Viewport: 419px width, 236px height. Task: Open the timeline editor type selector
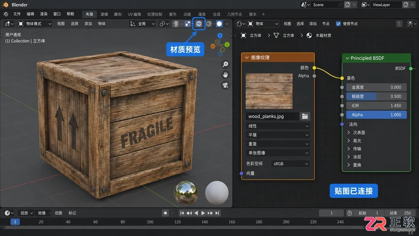(x=9, y=213)
